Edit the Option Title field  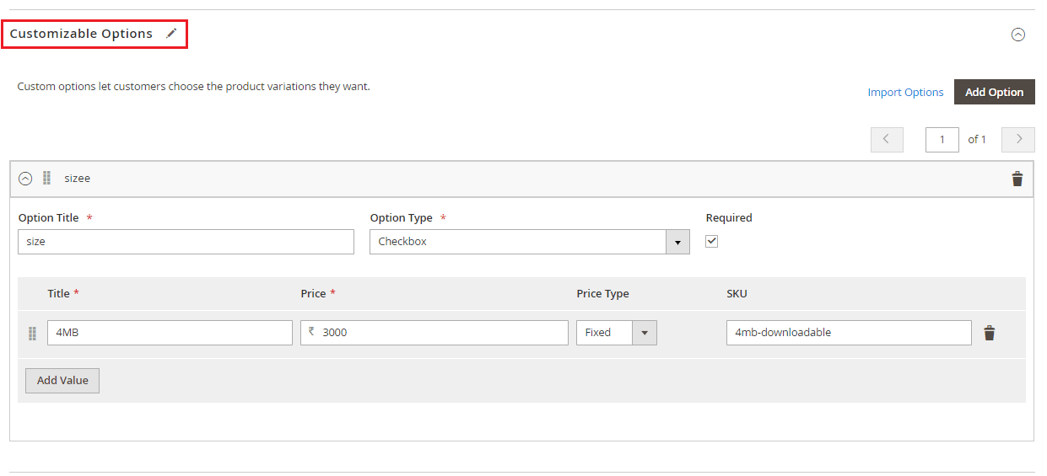[x=186, y=242]
